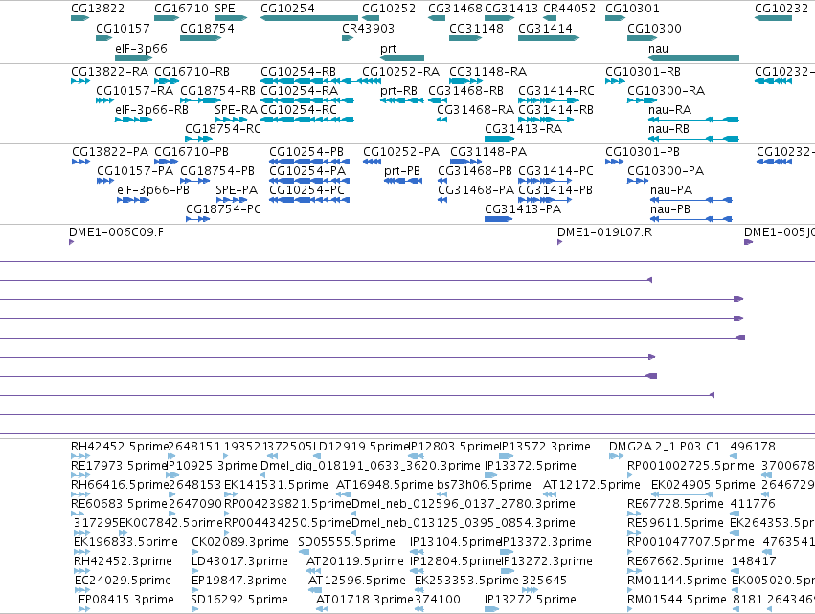Click the EP08415.3prime EST label
Screen dimensions: 815x614
pyautogui.click(x=126, y=599)
